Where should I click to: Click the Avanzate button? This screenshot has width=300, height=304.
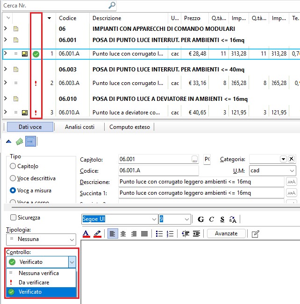(x=226, y=233)
